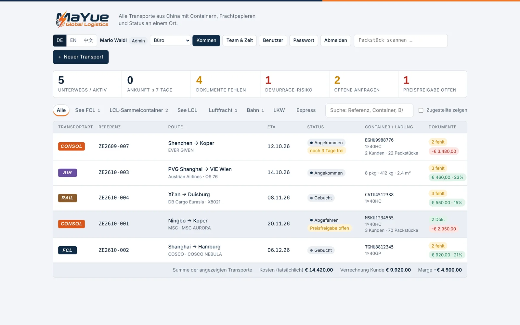
Task: Create a Neuer Transport
Action: pos(81,57)
